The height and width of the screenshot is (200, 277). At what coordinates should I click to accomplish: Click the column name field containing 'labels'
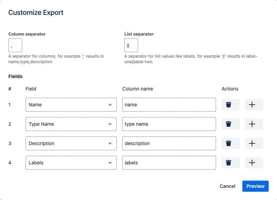point(169,163)
